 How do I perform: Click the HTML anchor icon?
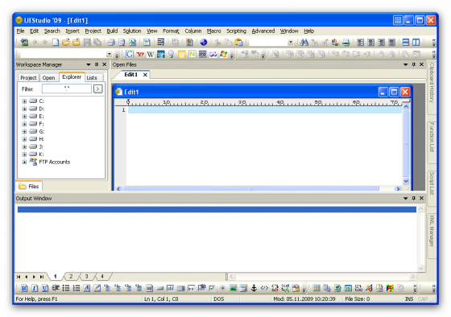(254, 288)
